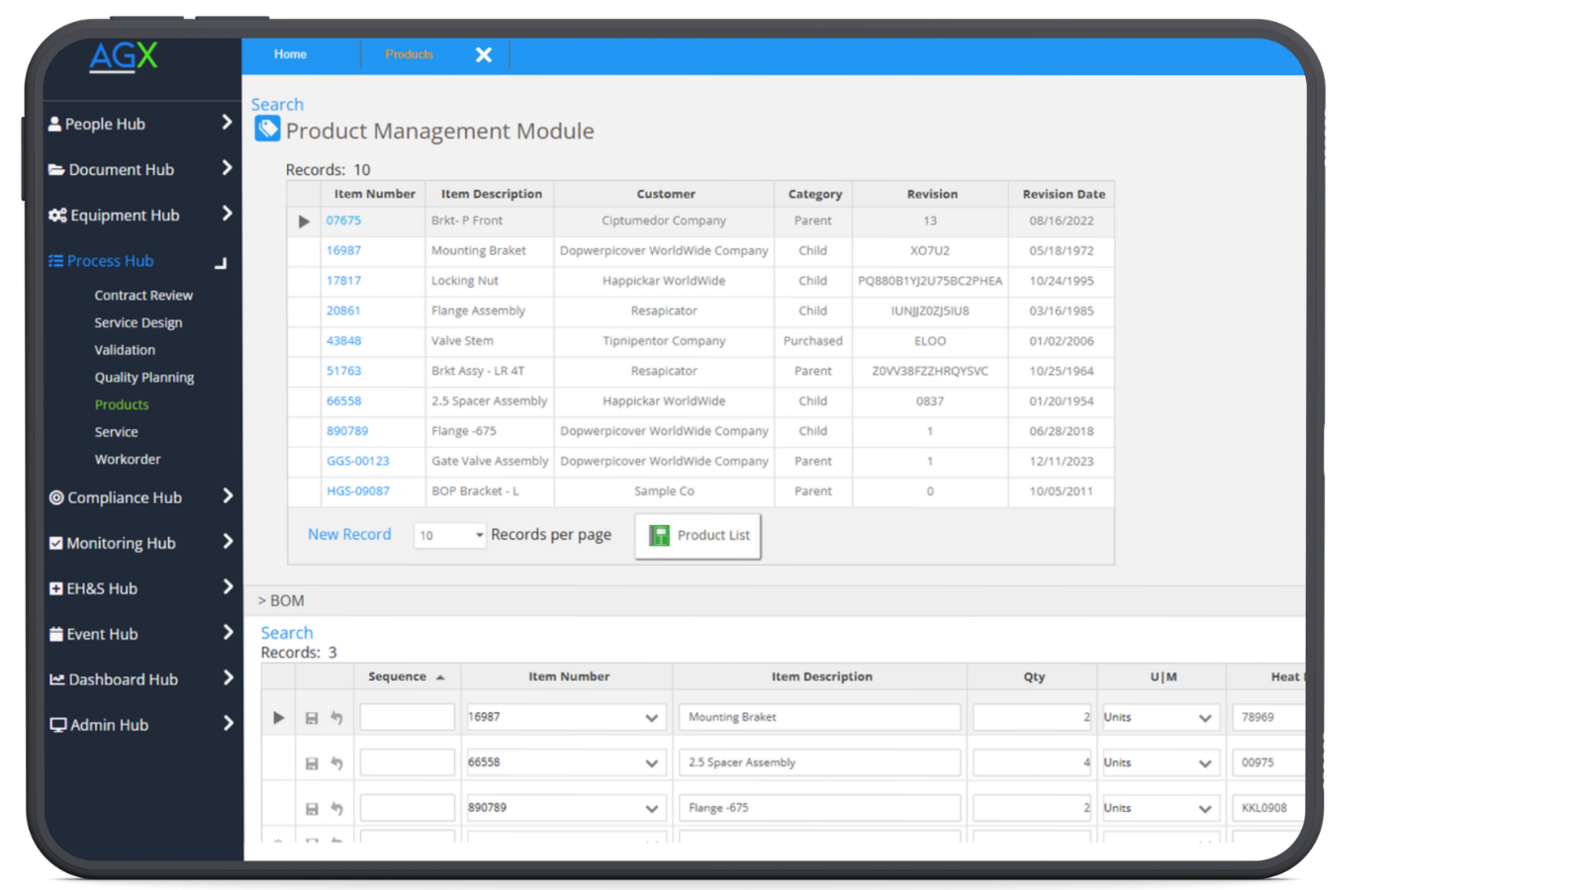Click Qty field in 2.5 Spacer Assembly row
This screenshot has height=890, width=1583.
[x=1032, y=762]
